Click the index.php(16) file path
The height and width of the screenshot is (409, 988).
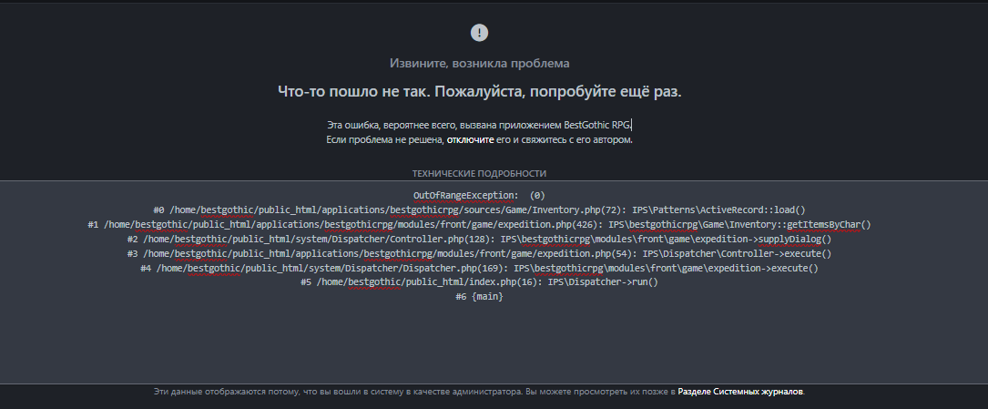pos(424,282)
